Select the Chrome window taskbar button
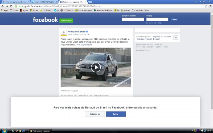The image size is (213, 133). [x=40, y=131]
